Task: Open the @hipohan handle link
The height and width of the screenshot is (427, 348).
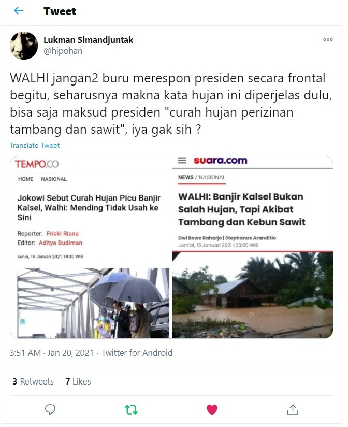Action: [63, 51]
